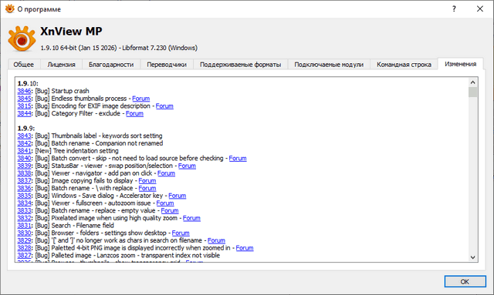Click the small XnView title bar icon
Image resolution: width=494 pixels, height=295 pixels.
pos(10,8)
